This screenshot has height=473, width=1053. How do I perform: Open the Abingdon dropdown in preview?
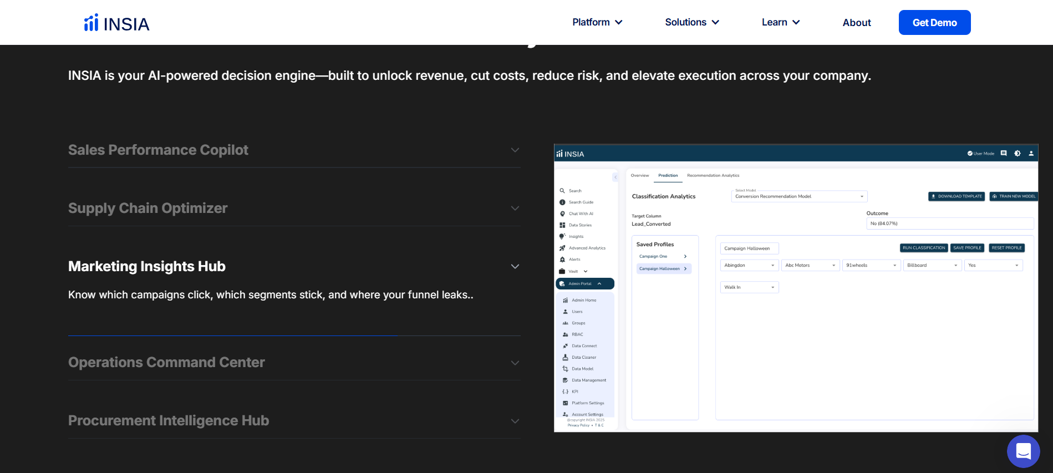tap(749, 266)
